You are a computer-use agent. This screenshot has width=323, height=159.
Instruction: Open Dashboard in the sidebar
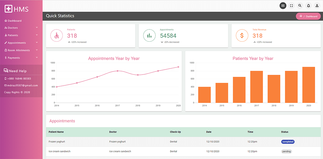13,21
